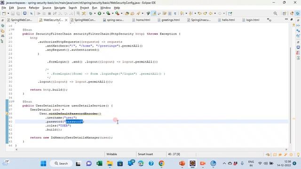301x169 pixels.
Task: Click the Last Edit Location arrow icon
Action: tap(199, 14)
